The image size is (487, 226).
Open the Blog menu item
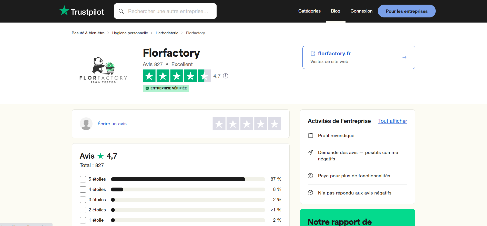(336, 11)
